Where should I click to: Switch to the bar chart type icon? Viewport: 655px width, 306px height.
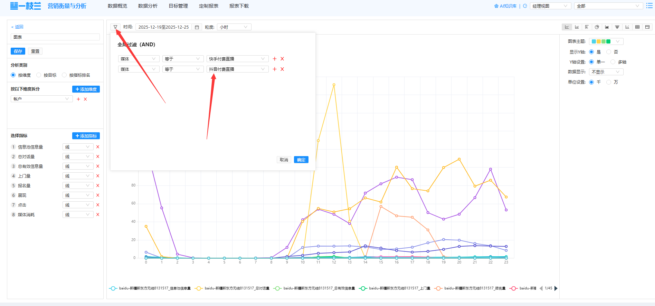577,27
